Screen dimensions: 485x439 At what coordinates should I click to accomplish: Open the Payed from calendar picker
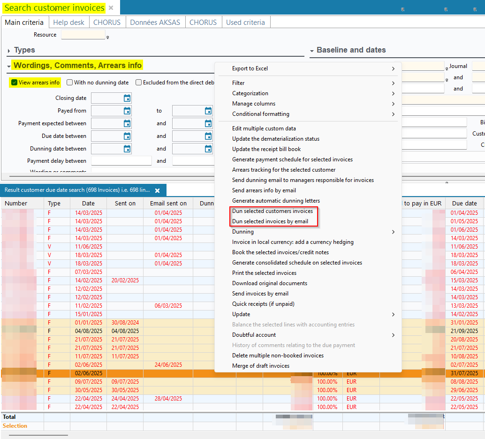[127, 111]
